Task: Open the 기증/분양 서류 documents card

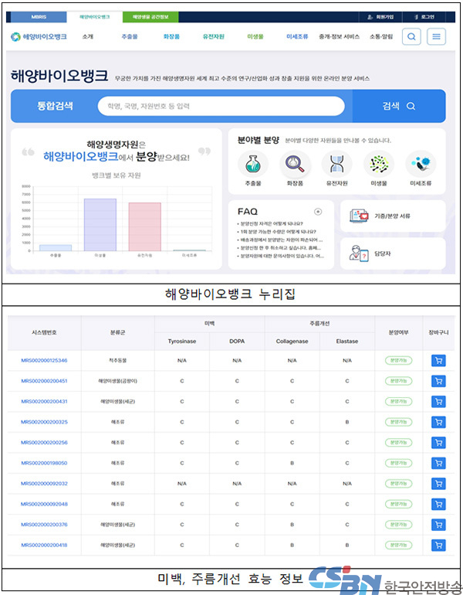Action: [393, 216]
